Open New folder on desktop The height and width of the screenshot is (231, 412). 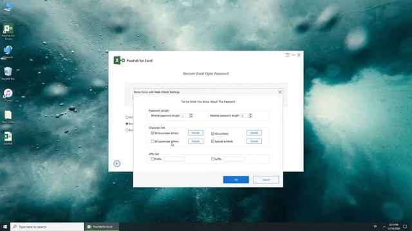point(8,117)
